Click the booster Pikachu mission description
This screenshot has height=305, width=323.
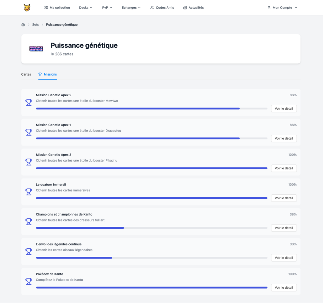point(77,161)
